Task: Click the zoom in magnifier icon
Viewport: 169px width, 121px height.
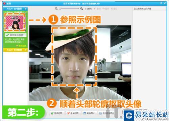Action: coord(81,9)
